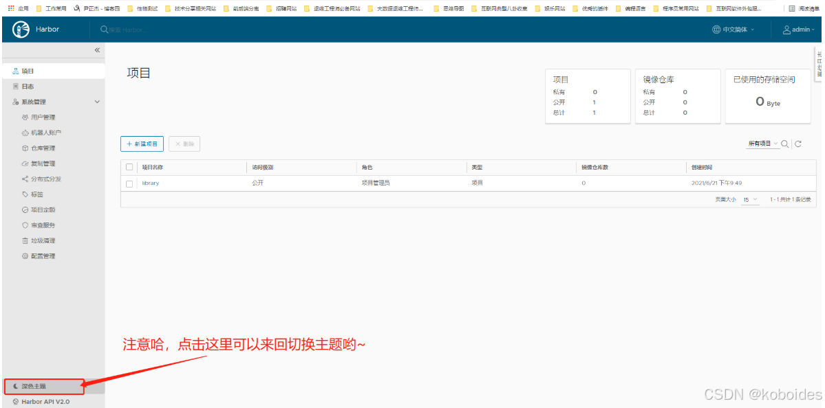Click the 复制管理 cloud icon
Viewport: 825px width, 408px height.
coord(25,163)
